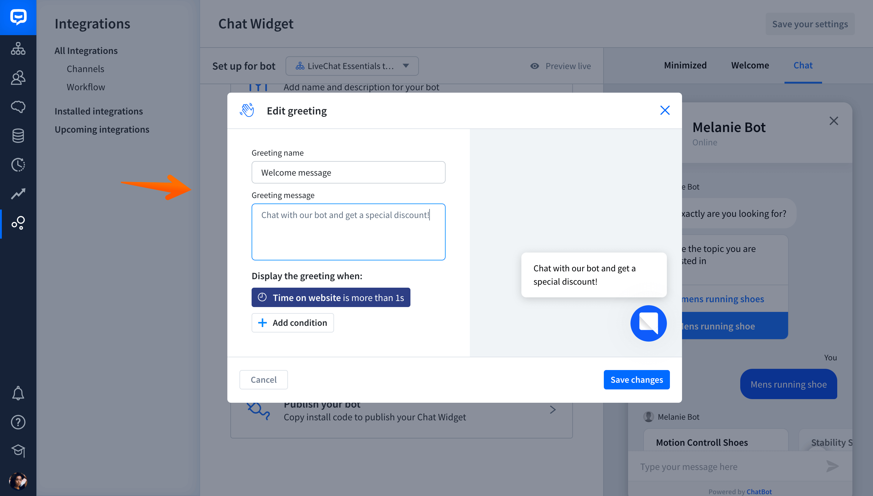Select the Greeting name input field

(348, 172)
